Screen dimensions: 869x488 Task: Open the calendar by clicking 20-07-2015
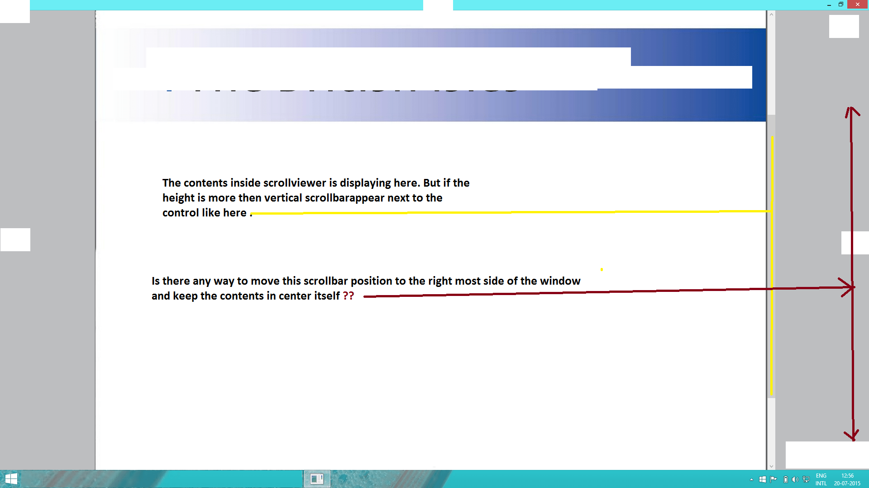coord(847,483)
